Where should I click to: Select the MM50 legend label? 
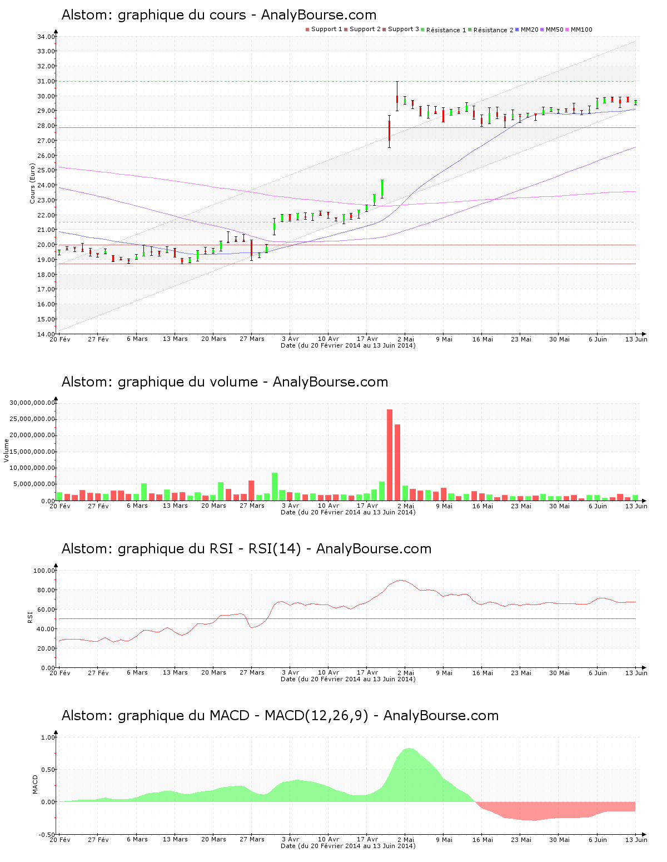[x=555, y=29]
